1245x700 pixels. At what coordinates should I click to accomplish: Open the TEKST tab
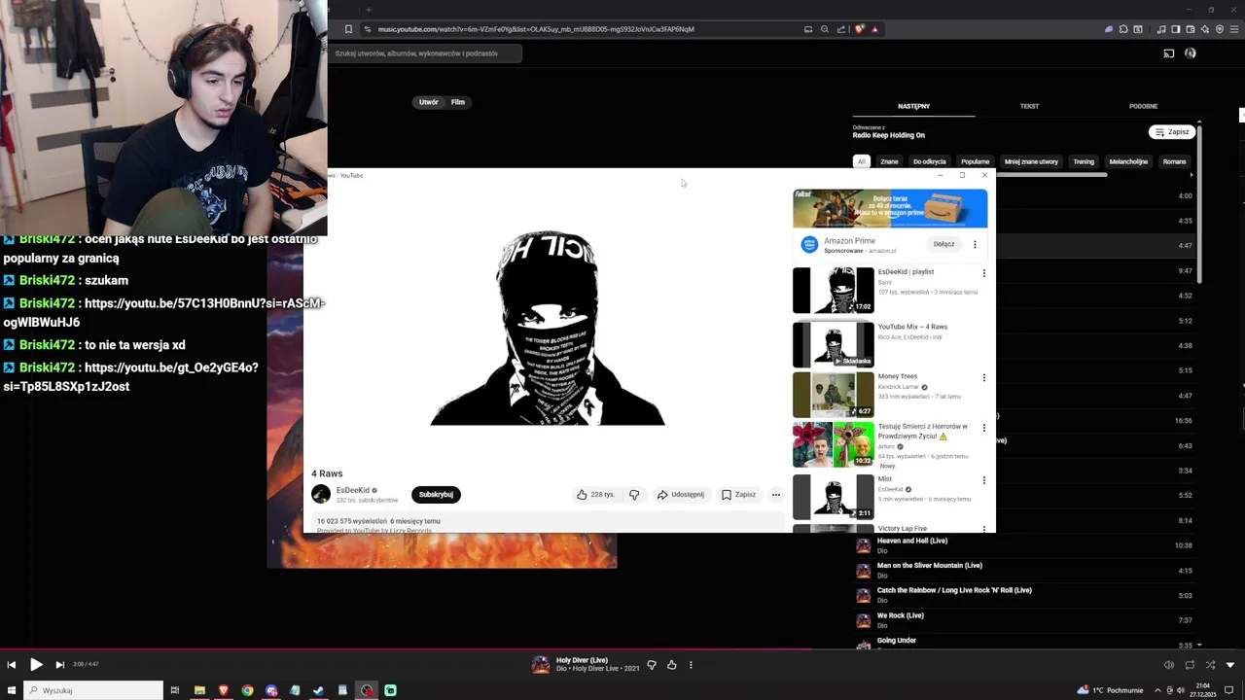pos(1029,106)
